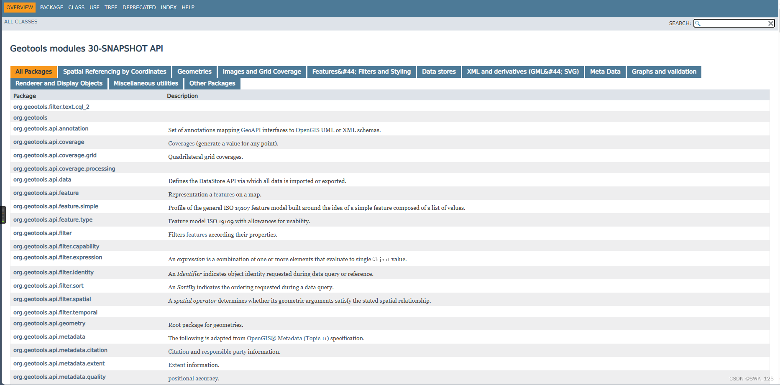Switch to Features, Filters and Styling tab
The width and height of the screenshot is (780, 385).
[x=361, y=72]
